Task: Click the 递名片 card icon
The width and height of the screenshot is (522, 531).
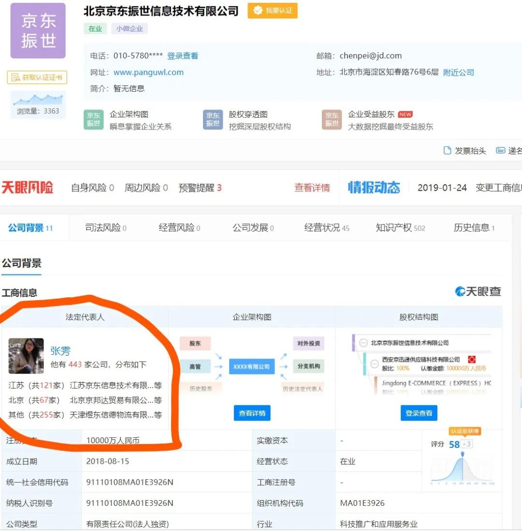Action: (x=500, y=151)
